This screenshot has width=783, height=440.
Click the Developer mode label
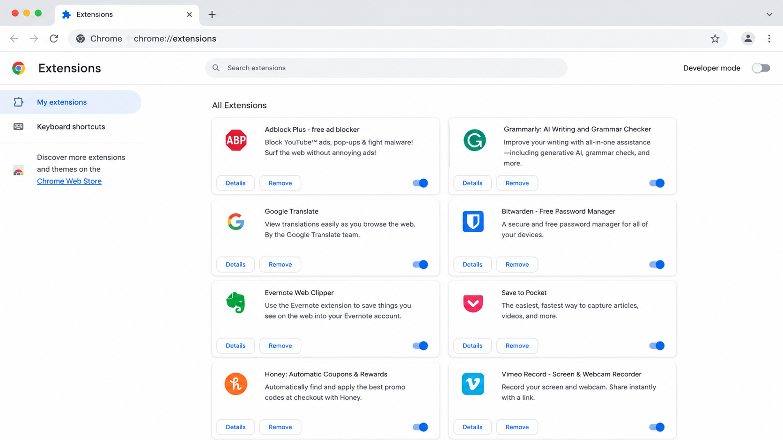(x=711, y=68)
